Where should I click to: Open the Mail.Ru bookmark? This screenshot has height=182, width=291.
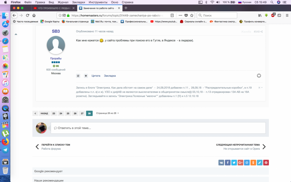[x=104, y=21]
